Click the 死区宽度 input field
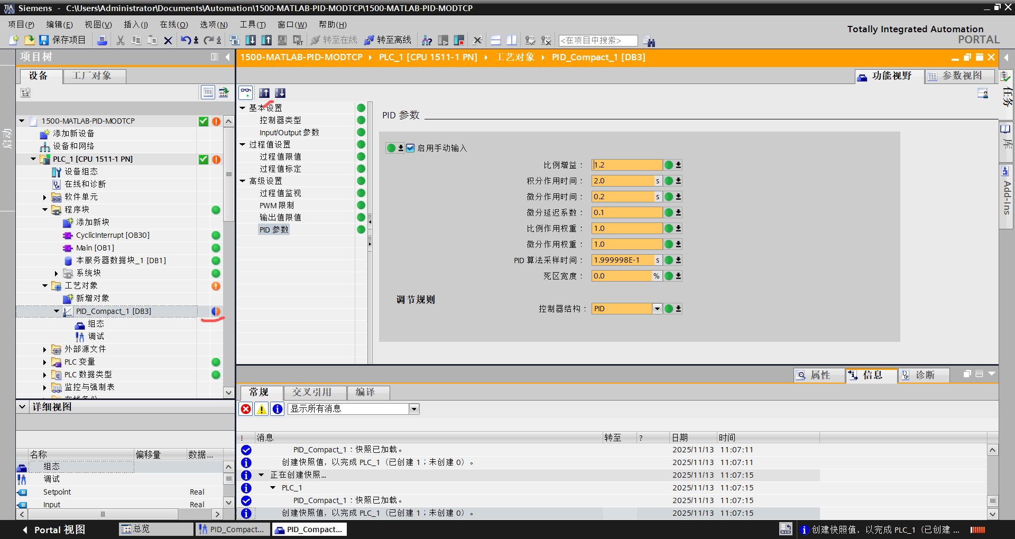1015x539 pixels. (622, 276)
